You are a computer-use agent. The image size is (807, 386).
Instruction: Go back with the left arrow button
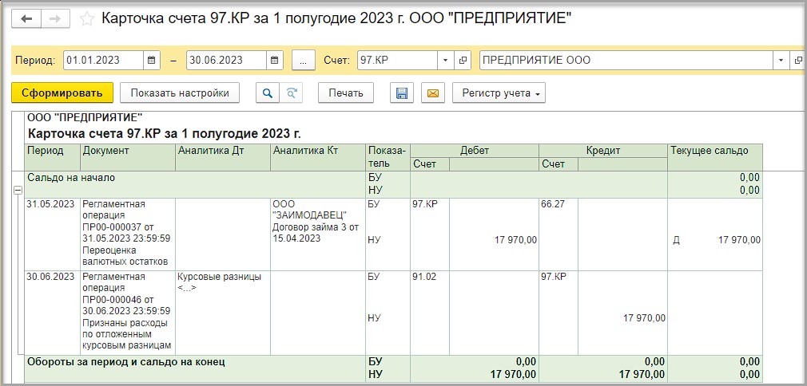[26, 19]
